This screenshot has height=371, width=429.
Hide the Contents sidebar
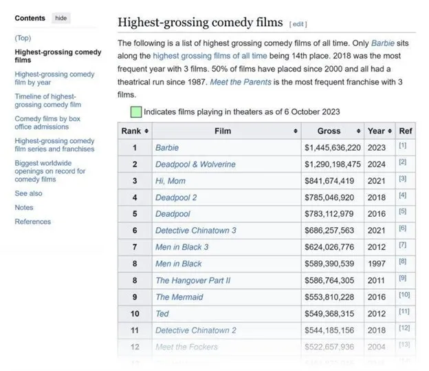[61, 18]
